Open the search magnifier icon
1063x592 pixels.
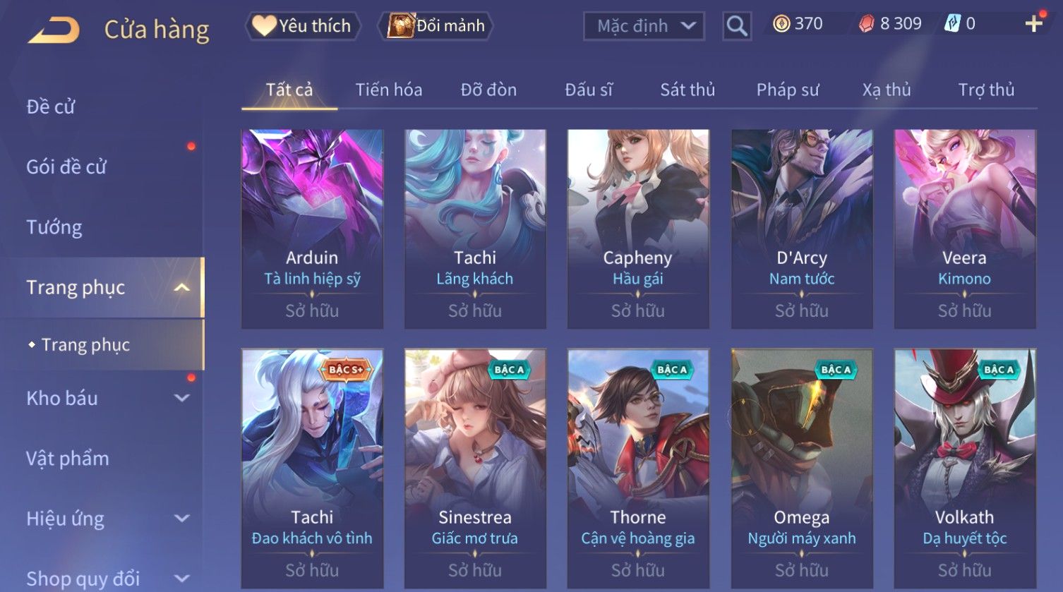coord(737,27)
